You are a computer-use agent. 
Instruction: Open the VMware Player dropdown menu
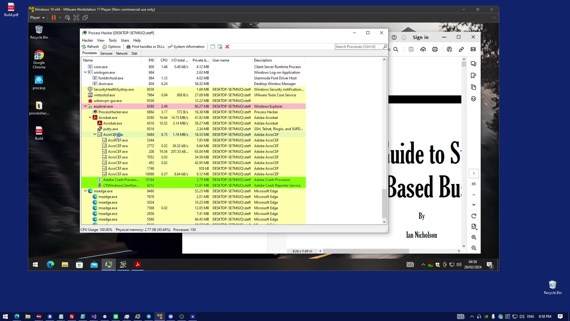tap(37, 18)
